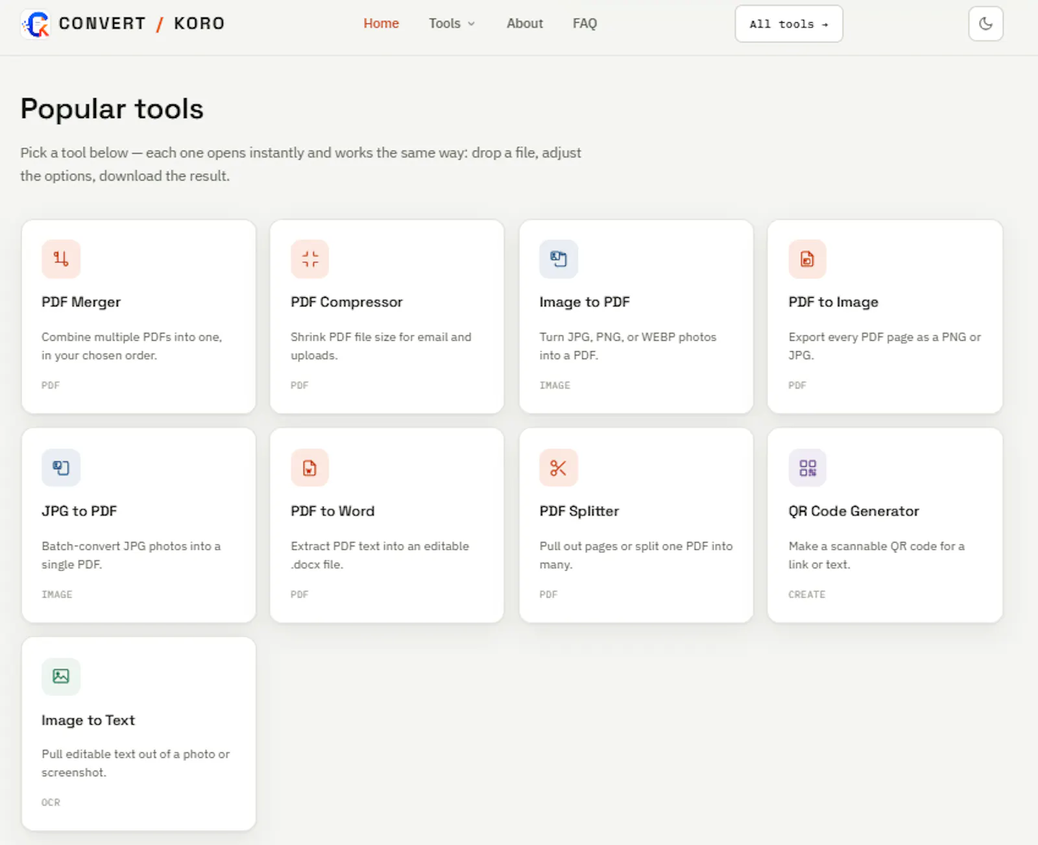Open the FAQ page
Screen dimensions: 1038x845
585,23
